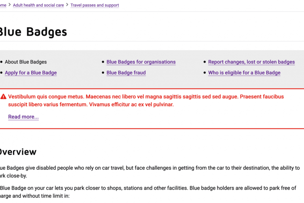The image size is (304, 203).
Task: Click the bullet beside Blue Badges for organisations
Action: click(103, 62)
